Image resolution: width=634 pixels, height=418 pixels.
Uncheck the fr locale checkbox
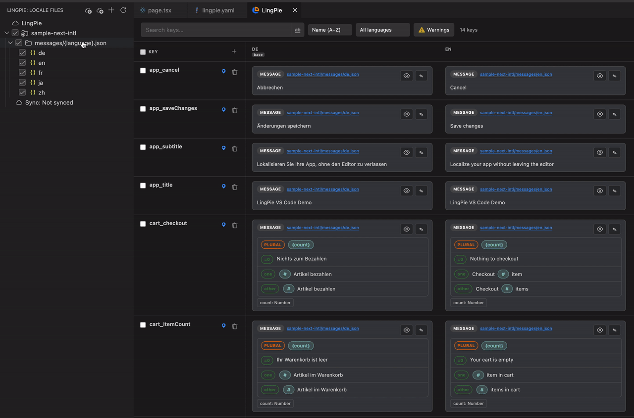(22, 73)
